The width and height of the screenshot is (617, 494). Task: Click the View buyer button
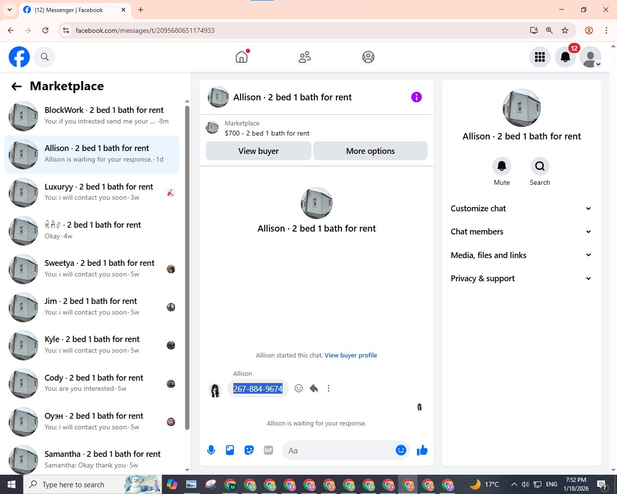click(x=258, y=151)
